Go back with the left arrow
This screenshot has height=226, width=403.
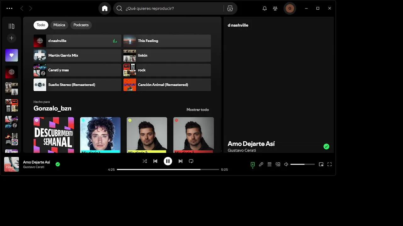[22, 8]
